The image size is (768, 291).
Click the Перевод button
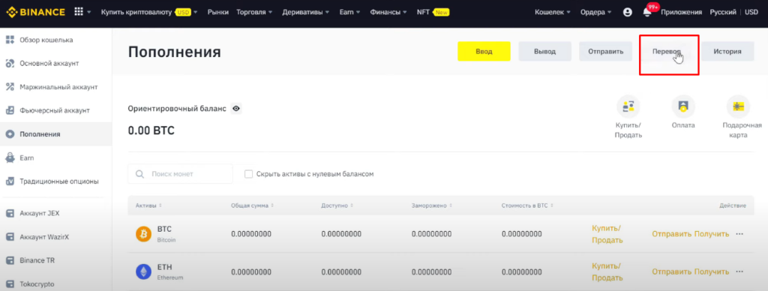[x=667, y=51]
